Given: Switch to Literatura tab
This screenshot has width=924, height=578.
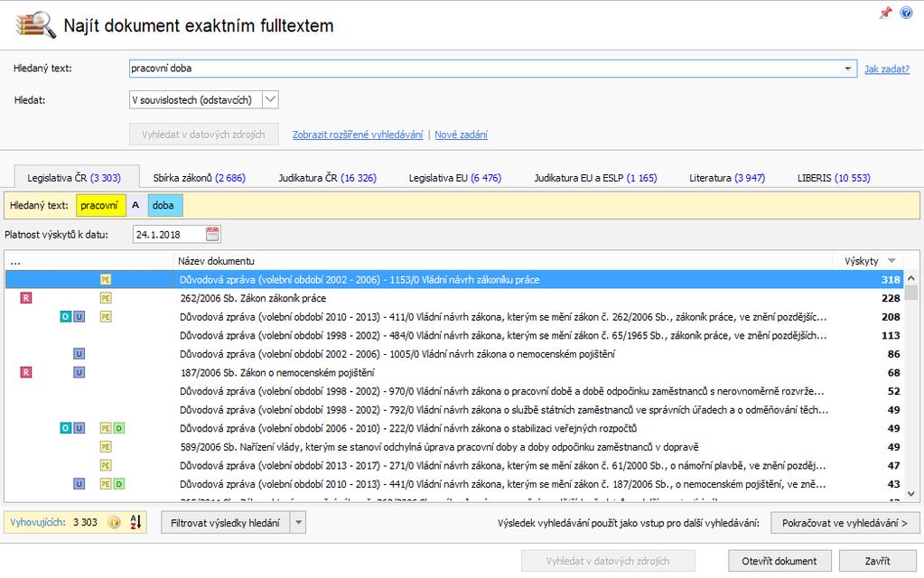Looking at the screenshot, I should point(727,178).
